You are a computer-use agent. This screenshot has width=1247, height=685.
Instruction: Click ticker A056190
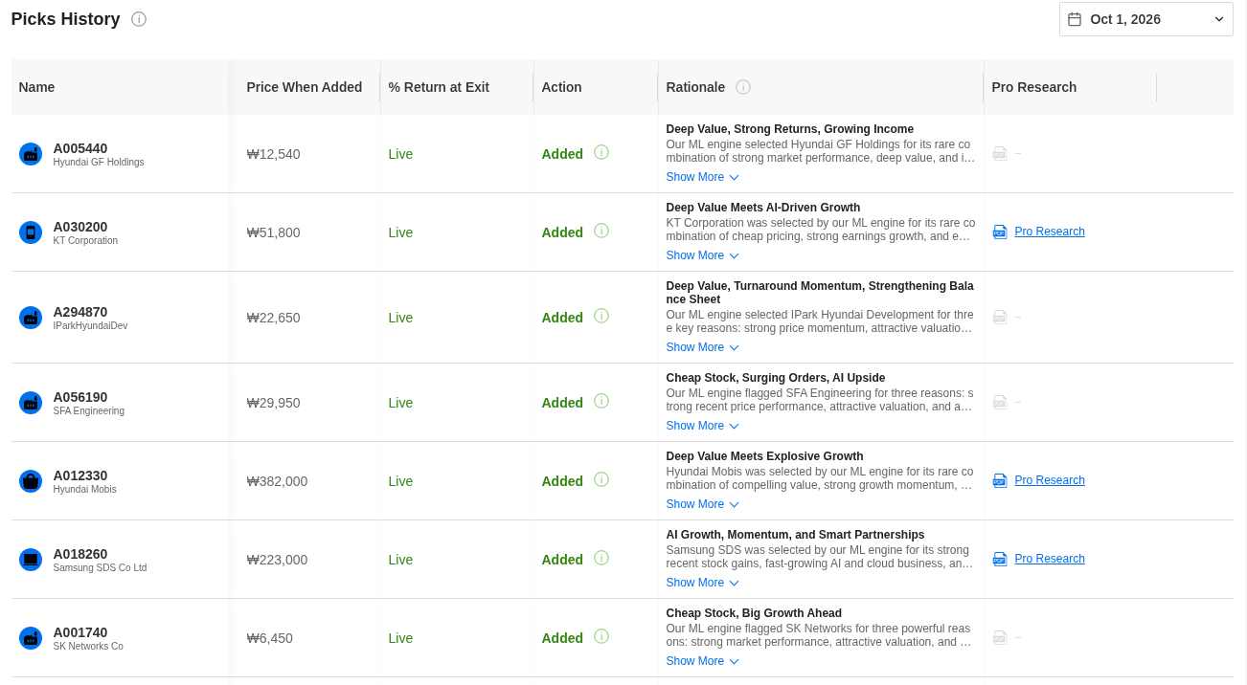coord(80,397)
